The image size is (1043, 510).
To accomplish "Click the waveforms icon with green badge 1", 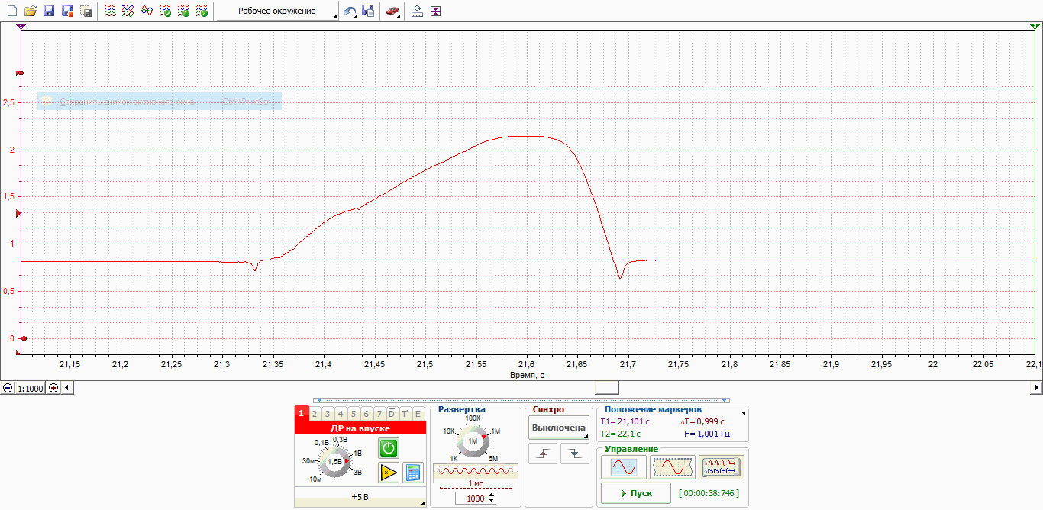I will tap(183, 11).
